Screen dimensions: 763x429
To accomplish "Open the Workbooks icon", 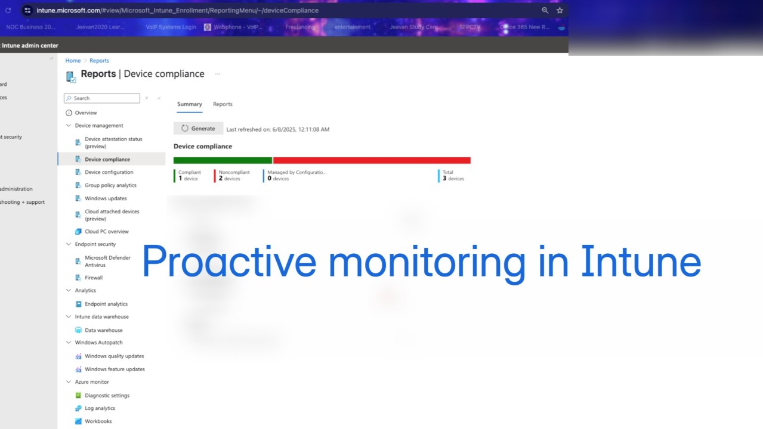I will click(78, 422).
